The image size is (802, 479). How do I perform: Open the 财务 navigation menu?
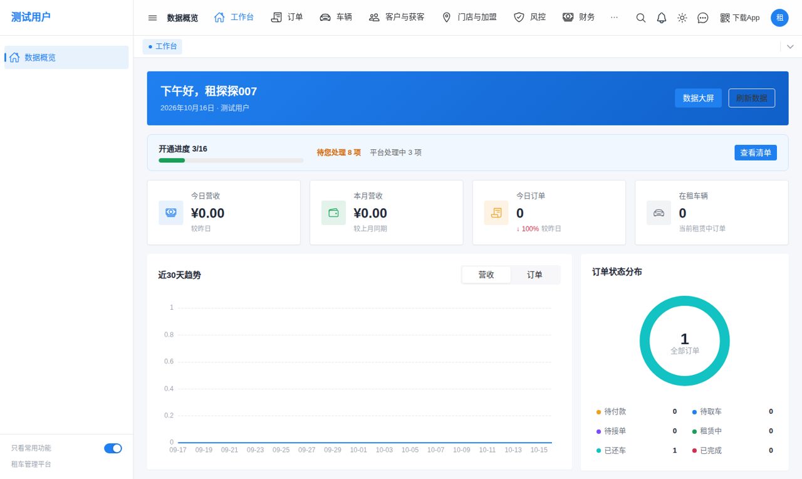(x=578, y=18)
